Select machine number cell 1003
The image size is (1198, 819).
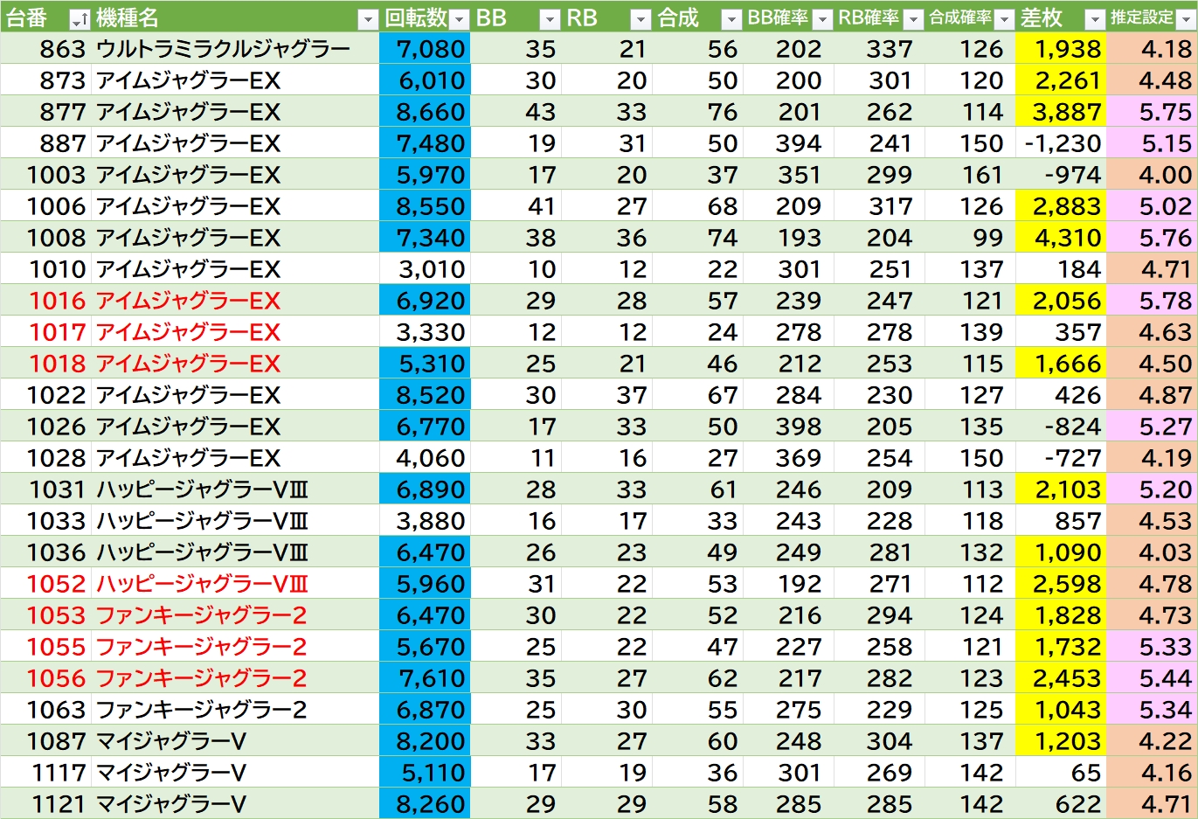(x=45, y=175)
